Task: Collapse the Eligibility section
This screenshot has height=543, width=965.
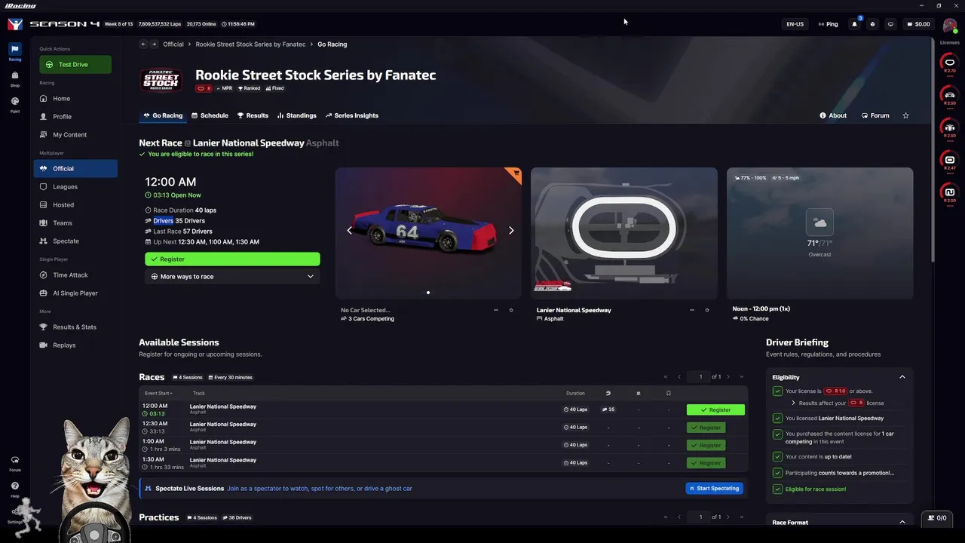Action: click(x=902, y=377)
